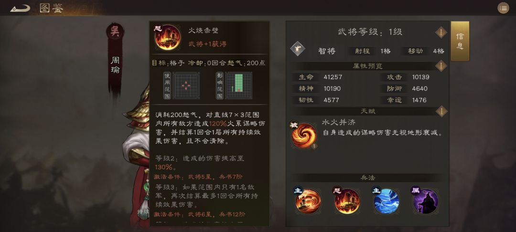Viewport: 516px width, 232px height.
Task: Click the 吴 faction badge
Action: pyautogui.click(x=115, y=32)
